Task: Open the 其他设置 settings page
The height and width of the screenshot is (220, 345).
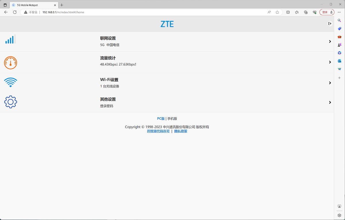Action: coord(330,102)
